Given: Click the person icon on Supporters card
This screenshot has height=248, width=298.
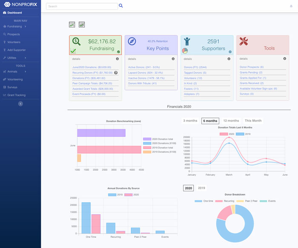Looking at the screenshot, I should coord(187,41).
